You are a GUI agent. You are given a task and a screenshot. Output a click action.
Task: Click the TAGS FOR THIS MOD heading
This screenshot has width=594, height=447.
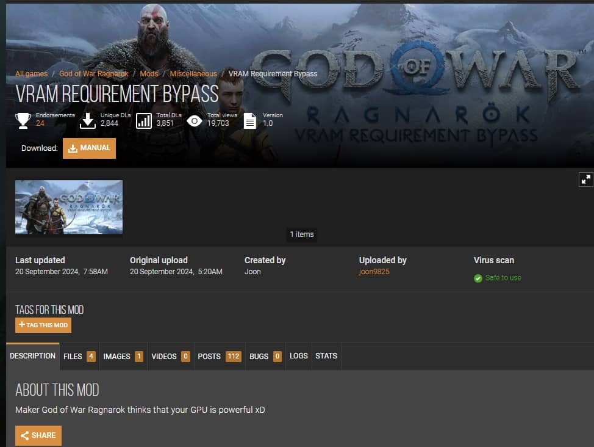tap(49, 310)
